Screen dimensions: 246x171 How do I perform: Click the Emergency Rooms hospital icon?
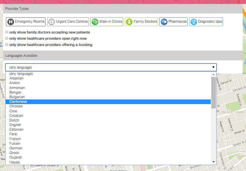(11, 22)
